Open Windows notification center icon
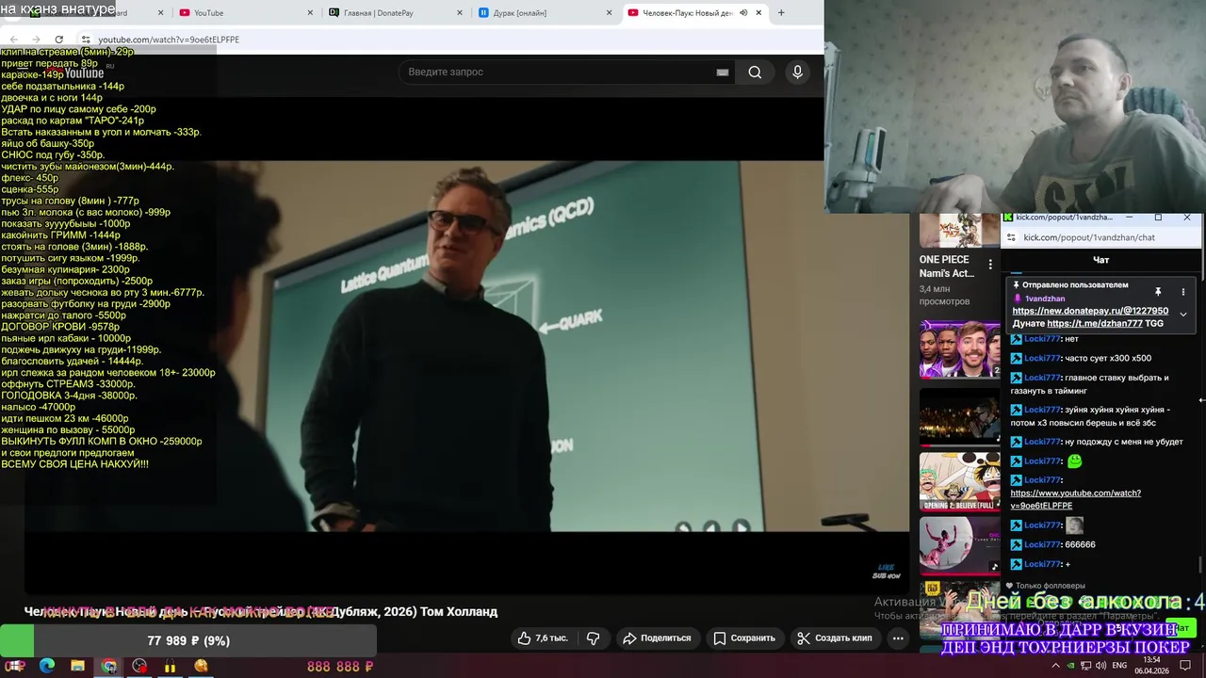Viewport: 1206px width, 678px height. click(1187, 666)
